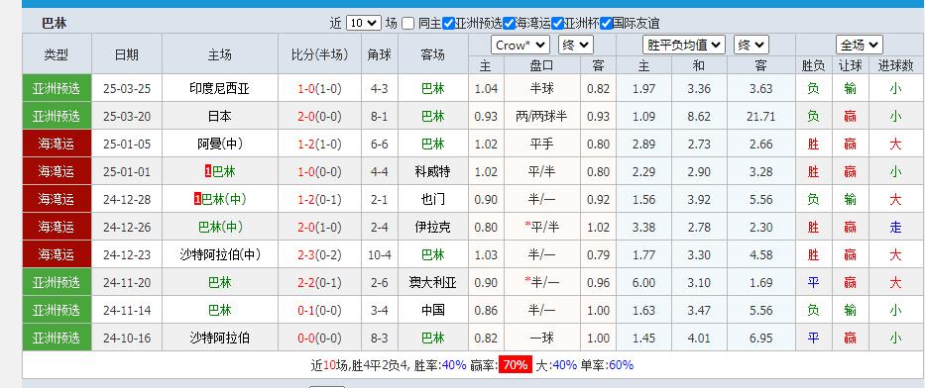
Task: Open the 胜平负均值 dropdown
Action: pyautogui.click(x=684, y=45)
